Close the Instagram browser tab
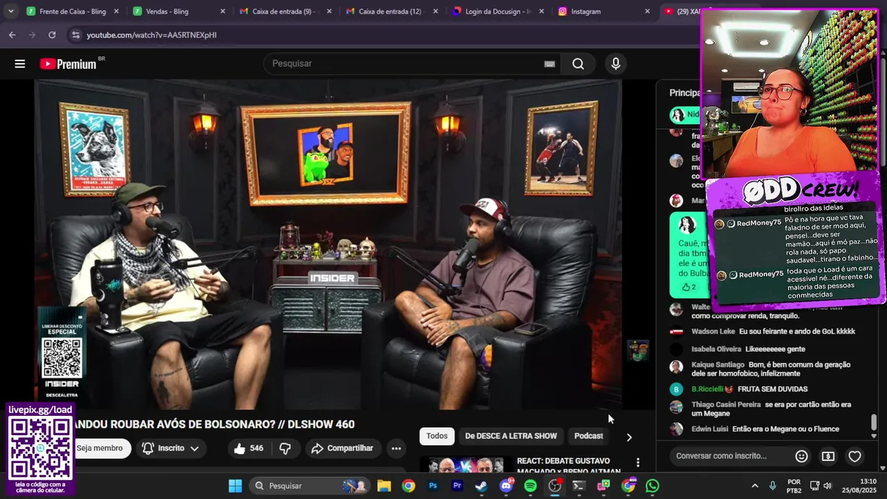The height and width of the screenshot is (499, 887). point(647,11)
